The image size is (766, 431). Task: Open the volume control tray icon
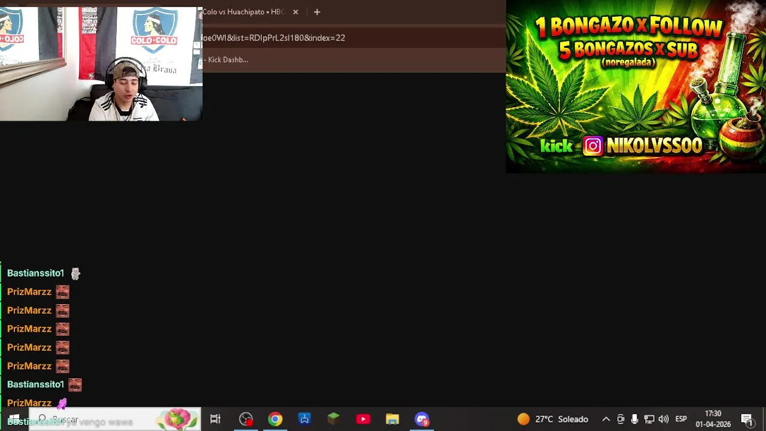click(664, 419)
